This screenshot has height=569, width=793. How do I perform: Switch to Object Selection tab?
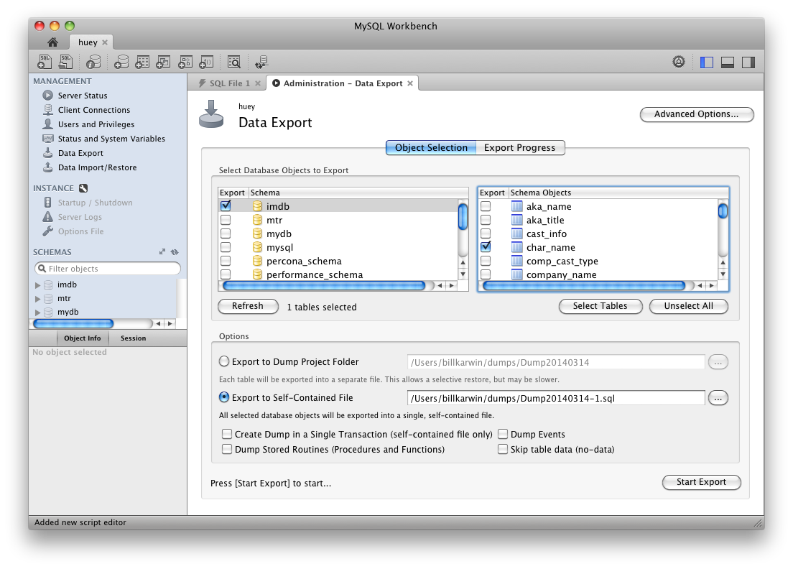click(431, 148)
